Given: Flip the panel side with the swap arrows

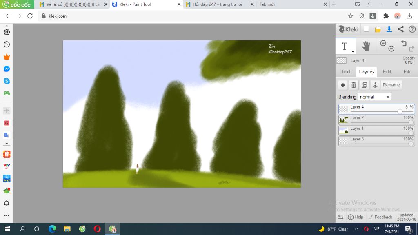Looking at the screenshot, I should coord(341,217).
